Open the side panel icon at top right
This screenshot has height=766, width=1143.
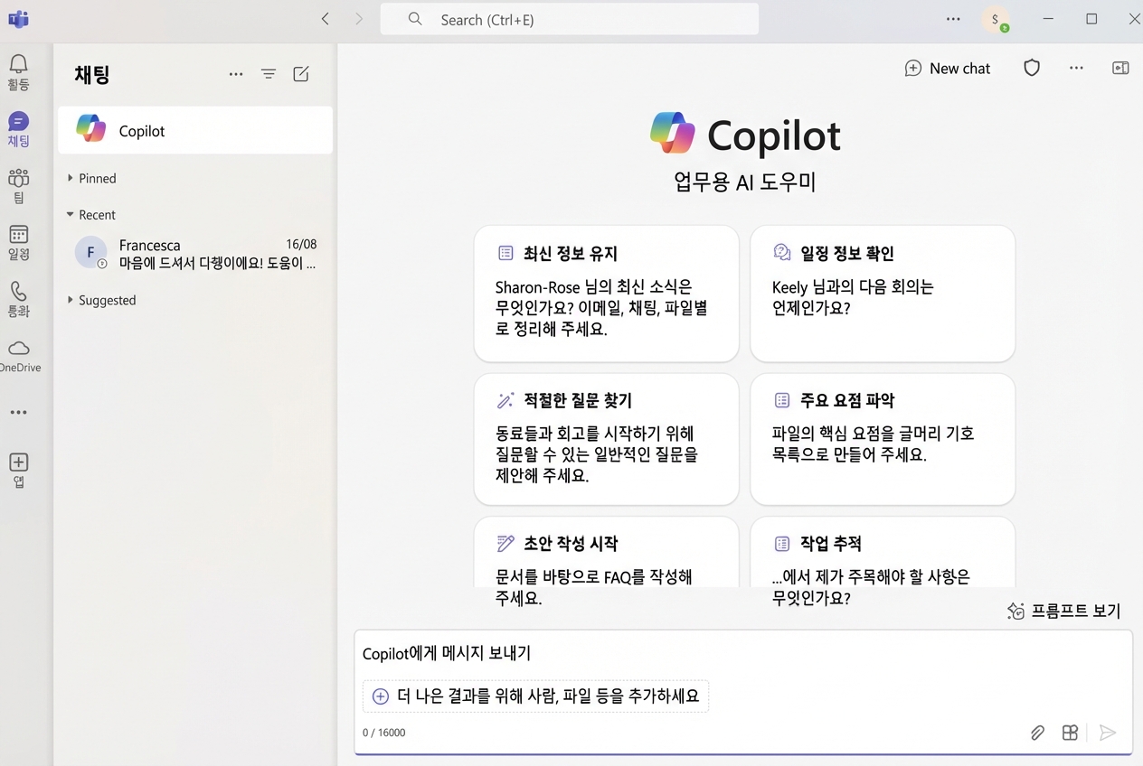click(1120, 68)
